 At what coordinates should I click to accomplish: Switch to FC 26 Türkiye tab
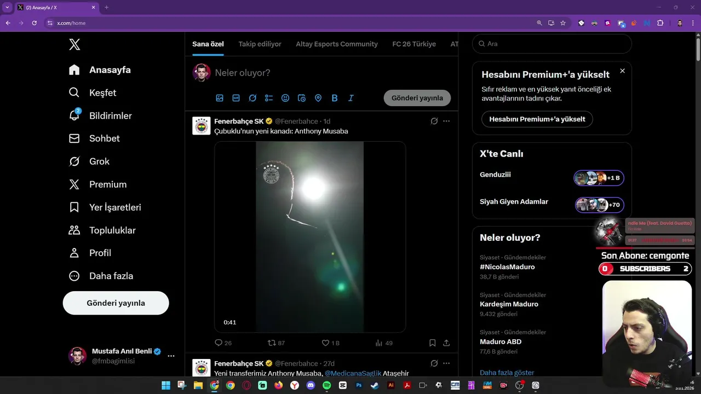414,44
